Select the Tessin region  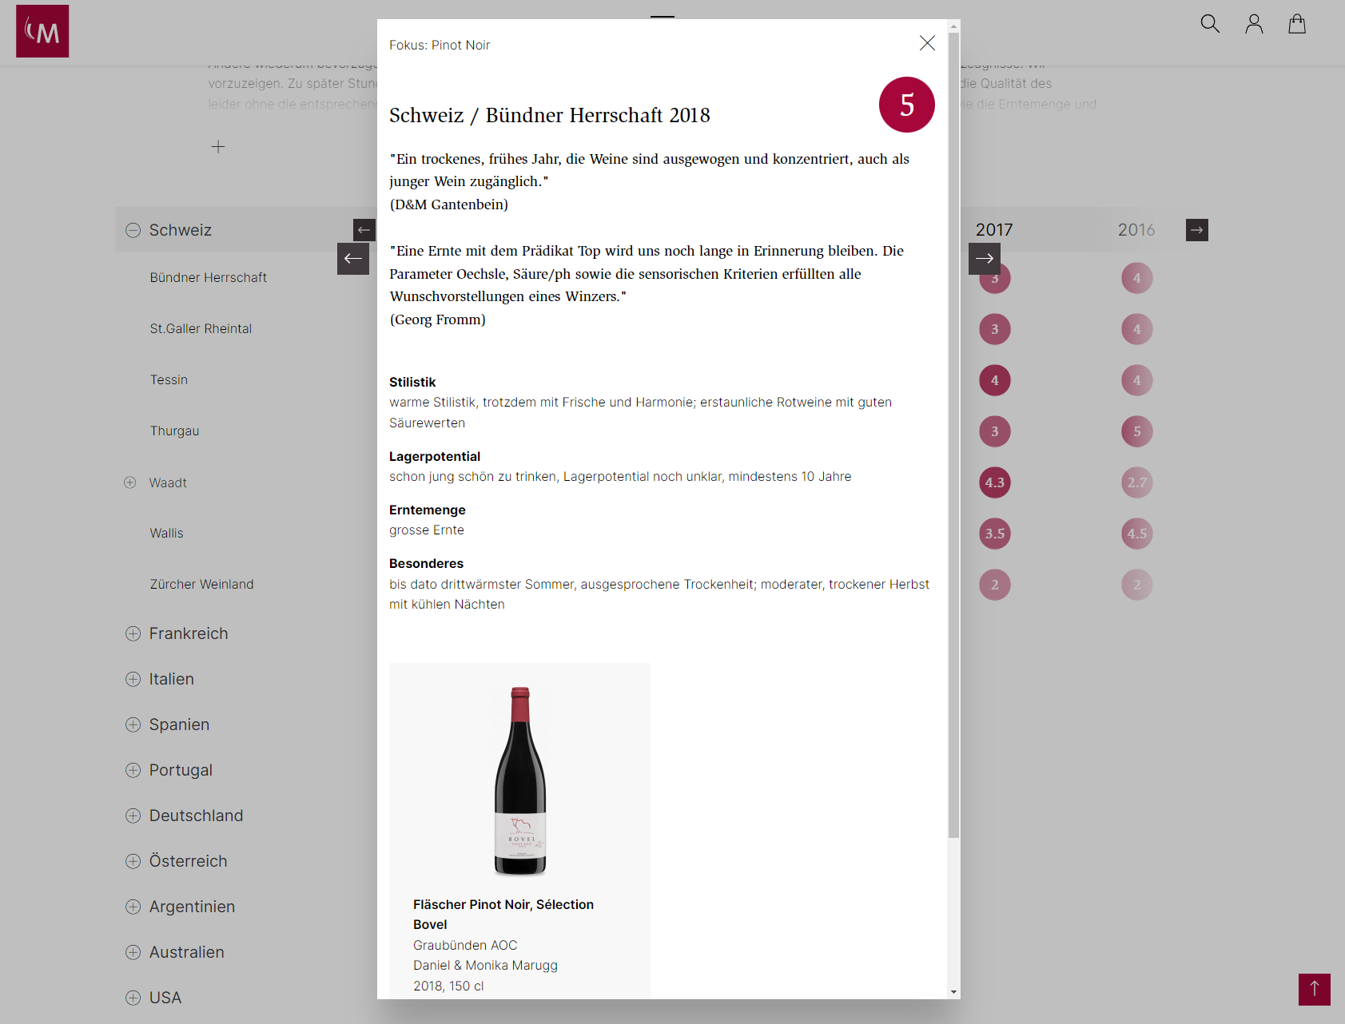[x=169, y=380]
